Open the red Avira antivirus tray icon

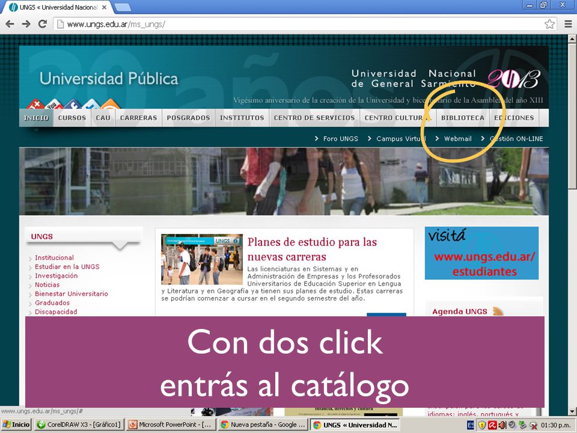point(492,425)
